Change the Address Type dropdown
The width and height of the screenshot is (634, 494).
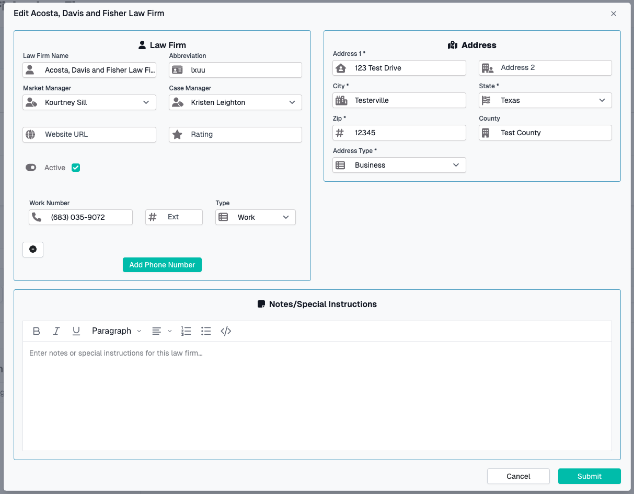tap(399, 165)
